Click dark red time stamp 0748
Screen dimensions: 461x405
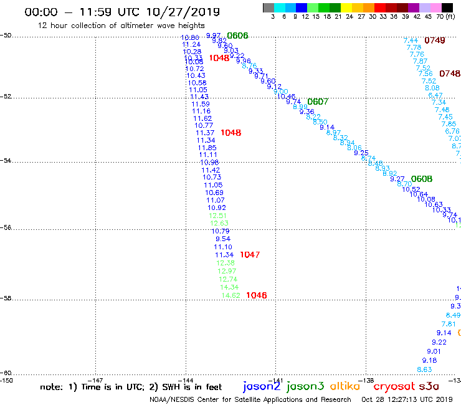coord(450,74)
